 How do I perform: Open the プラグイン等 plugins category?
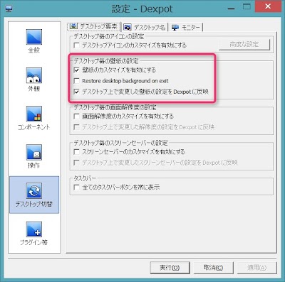[x=34, y=233]
